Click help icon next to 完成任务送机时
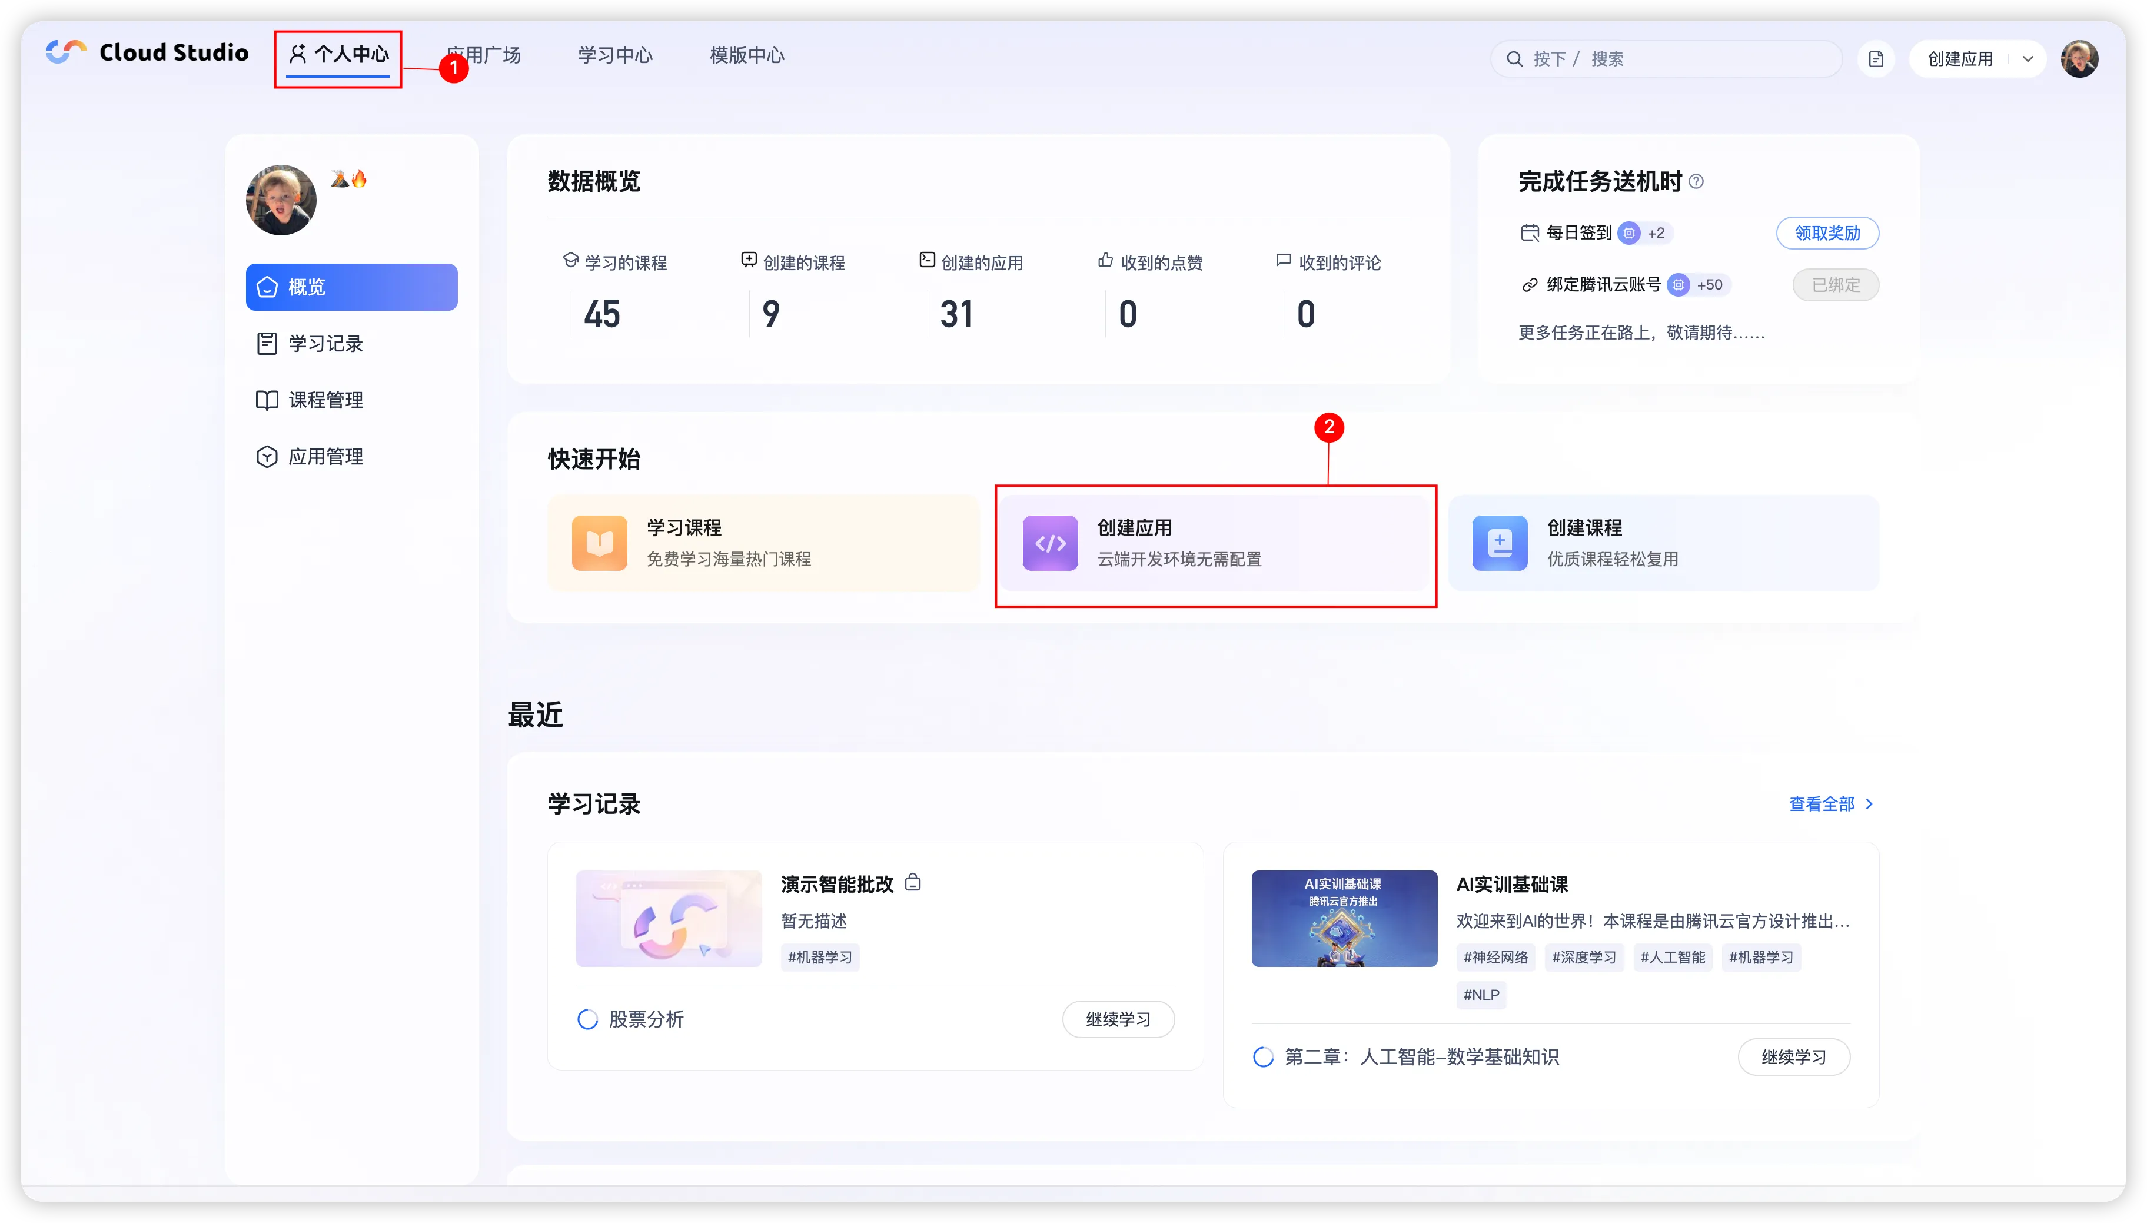 pos(1696,181)
